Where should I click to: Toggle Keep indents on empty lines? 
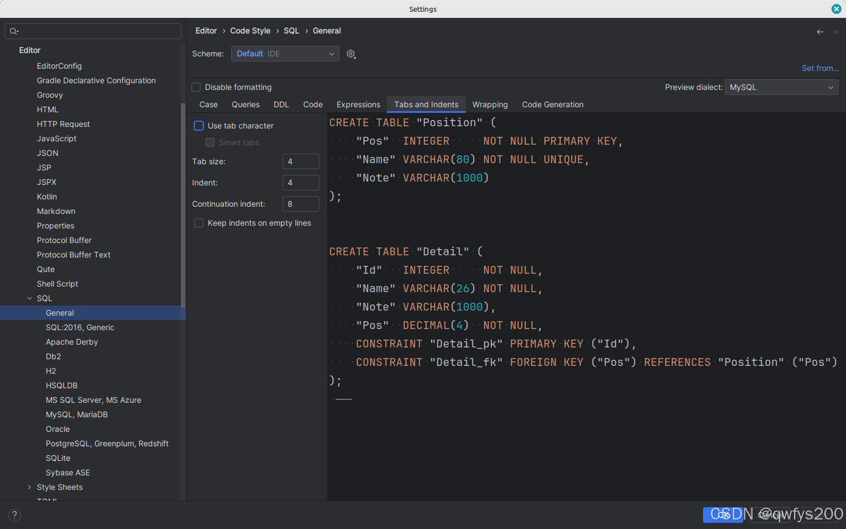tap(199, 223)
